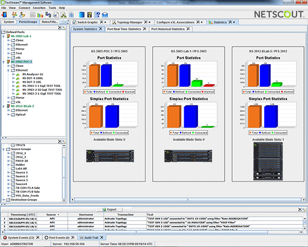This screenshot has width=308, height=247.
Task: Open the switch graphic document toolbar icon
Action: coord(56,15)
